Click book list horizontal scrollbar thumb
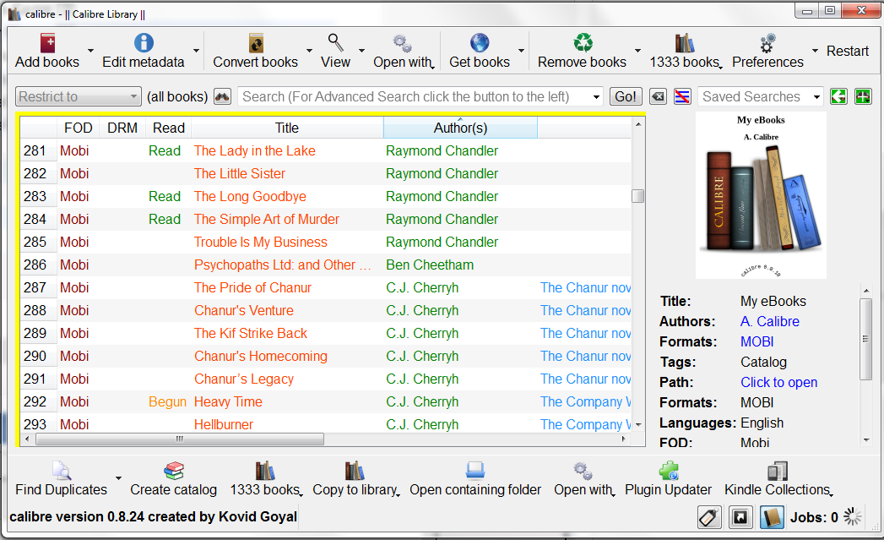The height and width of the screenshot is (540, 884). [180, 439]
